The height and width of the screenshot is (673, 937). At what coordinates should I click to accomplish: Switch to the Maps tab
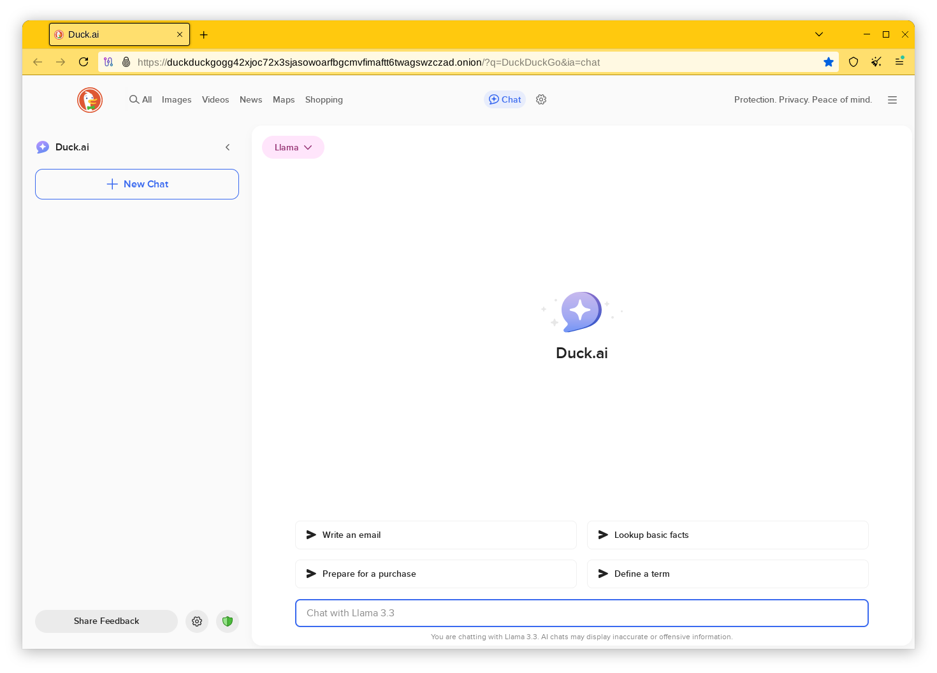[284, 99]
